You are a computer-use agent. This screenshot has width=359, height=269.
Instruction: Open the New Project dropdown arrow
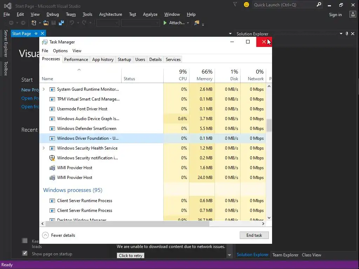(40, 23)
